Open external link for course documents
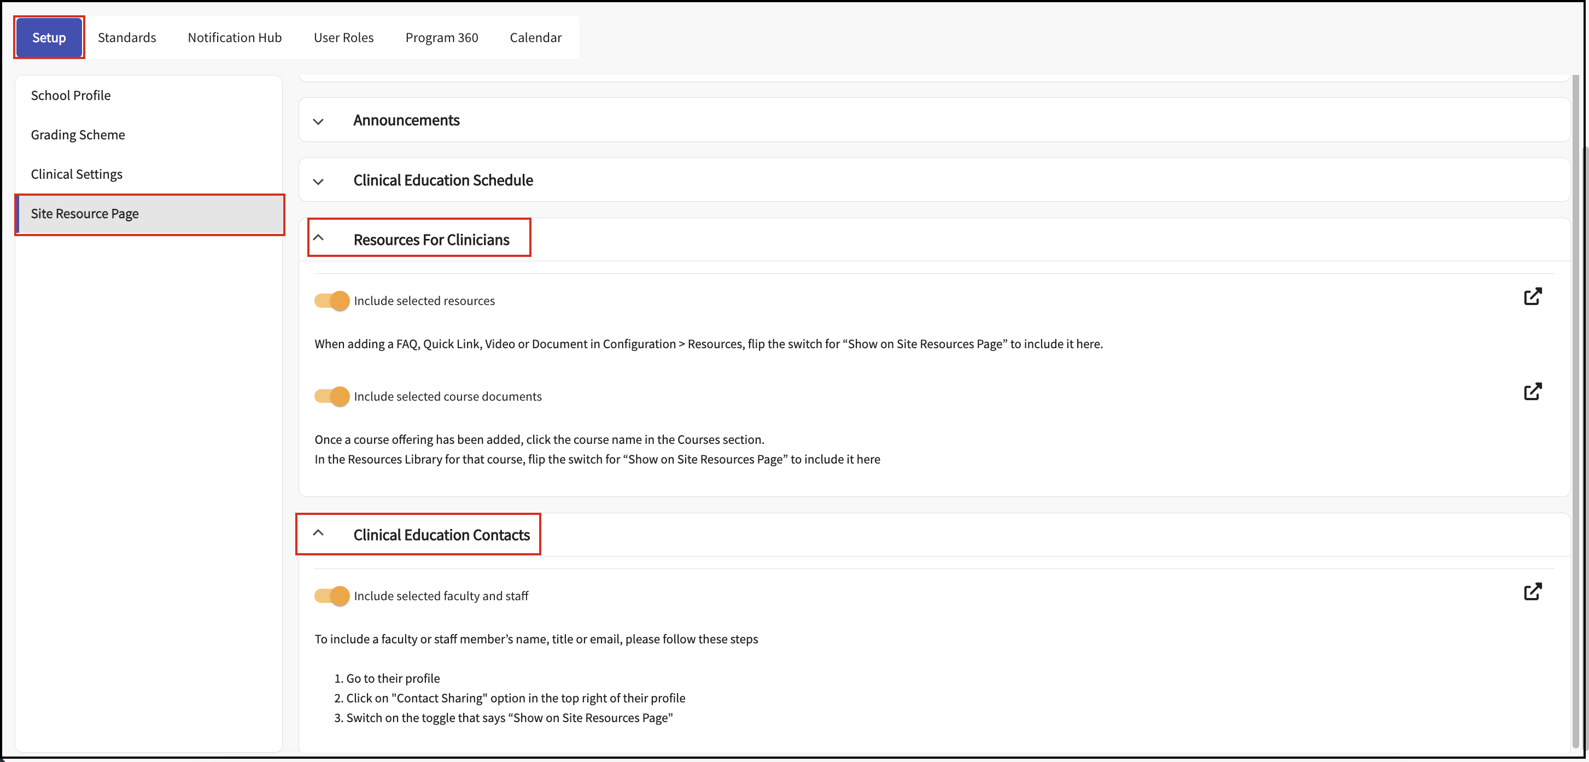Screen dimensions: 1589x762 1532,391
